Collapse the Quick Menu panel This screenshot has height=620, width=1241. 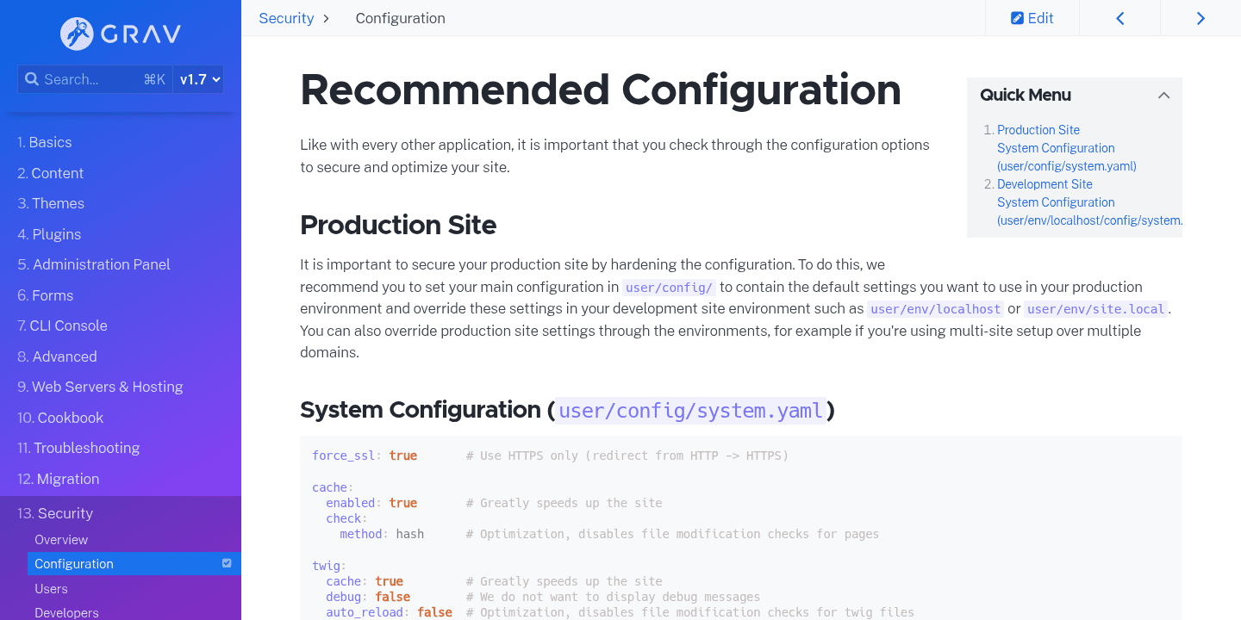pyautogui.click(x=1164, y=95)
